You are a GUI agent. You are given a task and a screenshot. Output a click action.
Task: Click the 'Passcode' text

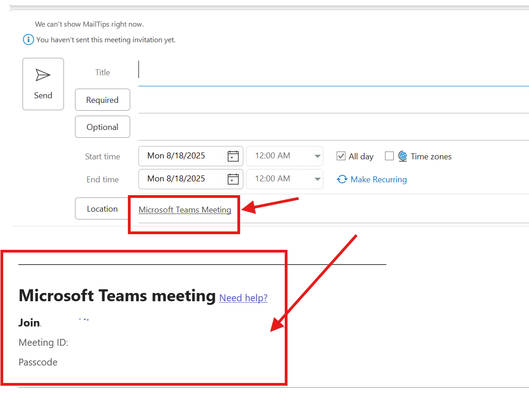coord(38,362)
